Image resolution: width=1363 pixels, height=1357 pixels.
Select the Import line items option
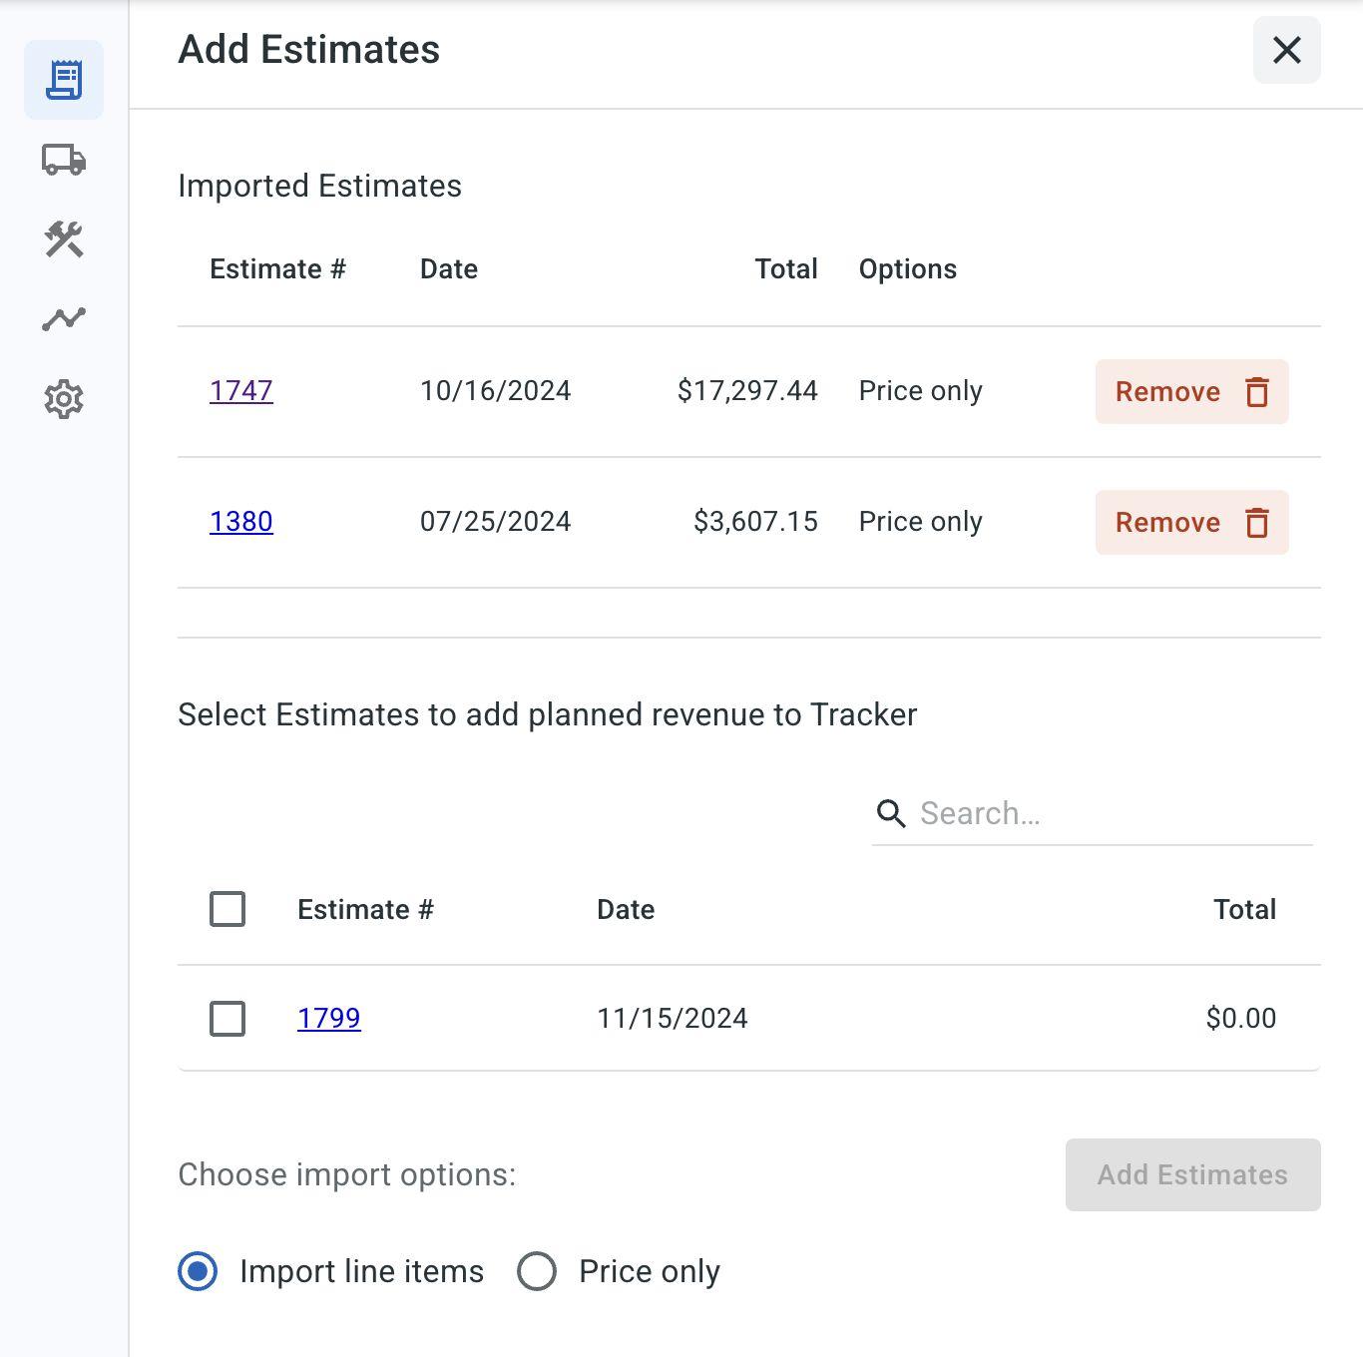198,1271
